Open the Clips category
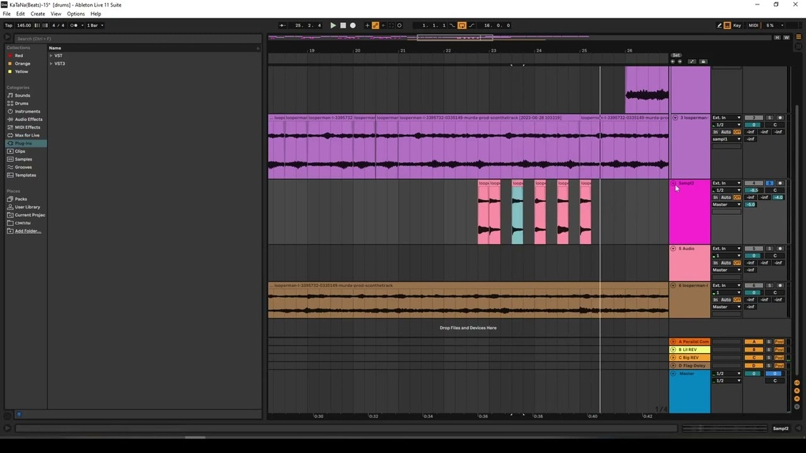This screenshot has width=806, height=453. pos(20,151)
